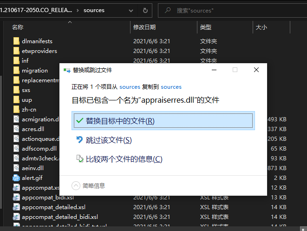Click the actionqueue.dll file icon
307x231 pixels.
point(16,139)
